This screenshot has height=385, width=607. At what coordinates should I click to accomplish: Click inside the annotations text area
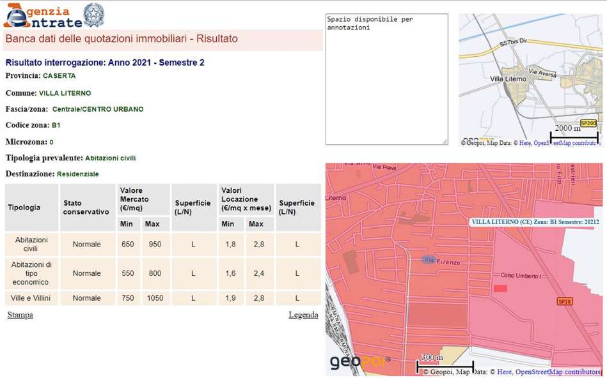pos(386,79)
